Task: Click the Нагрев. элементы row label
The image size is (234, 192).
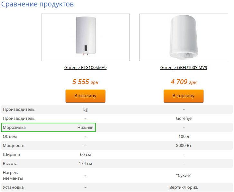Action: point(13,176)
